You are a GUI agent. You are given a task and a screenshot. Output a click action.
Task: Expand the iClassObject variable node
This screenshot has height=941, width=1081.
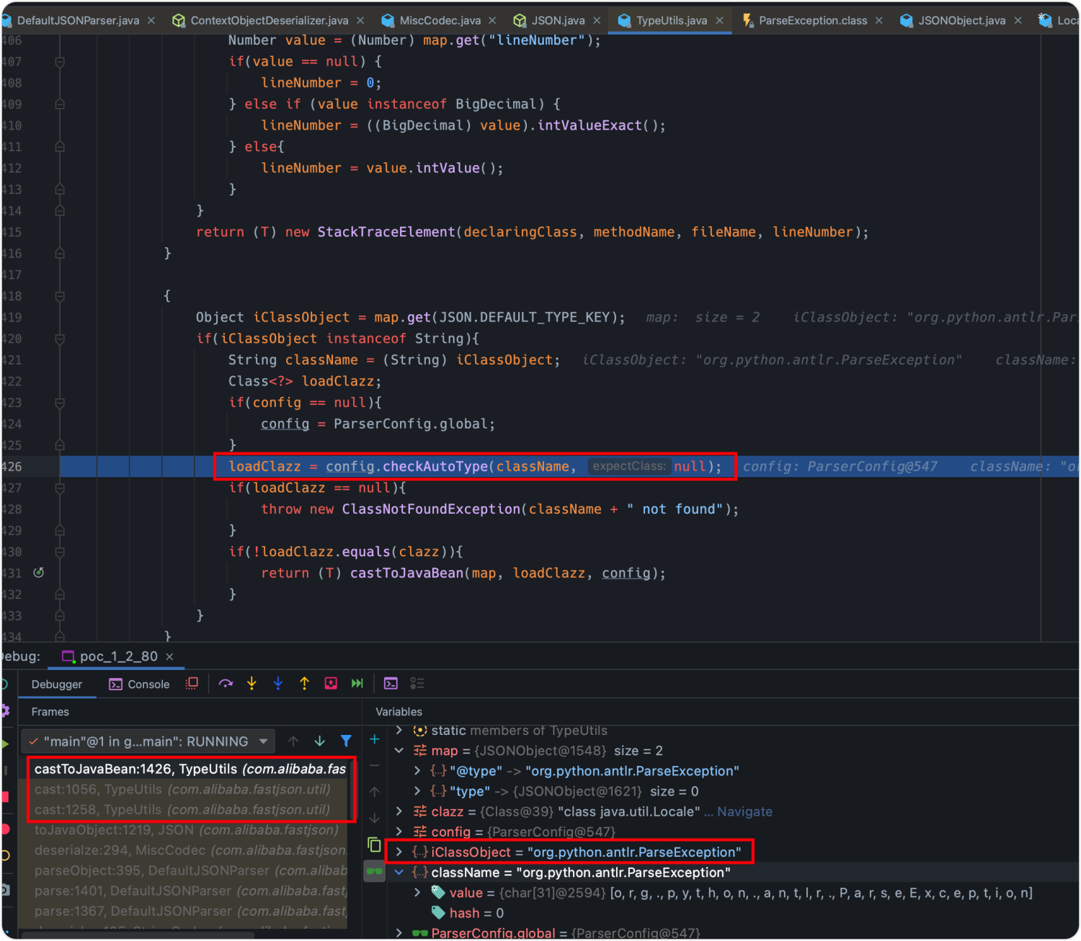399,852
